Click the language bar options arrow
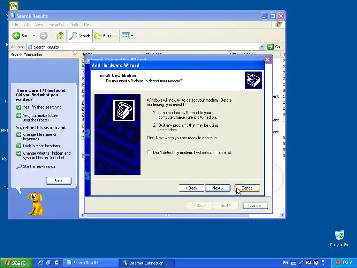The width and height of the screenshot is (357, 268). (323, 265)
